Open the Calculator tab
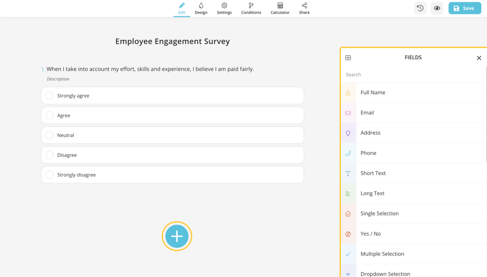Image resolution: width=487 pixels, height=277 pixels. tap(280, 8)
